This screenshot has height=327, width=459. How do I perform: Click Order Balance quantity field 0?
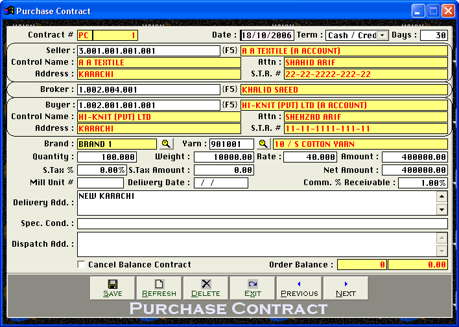click(362, 265)
